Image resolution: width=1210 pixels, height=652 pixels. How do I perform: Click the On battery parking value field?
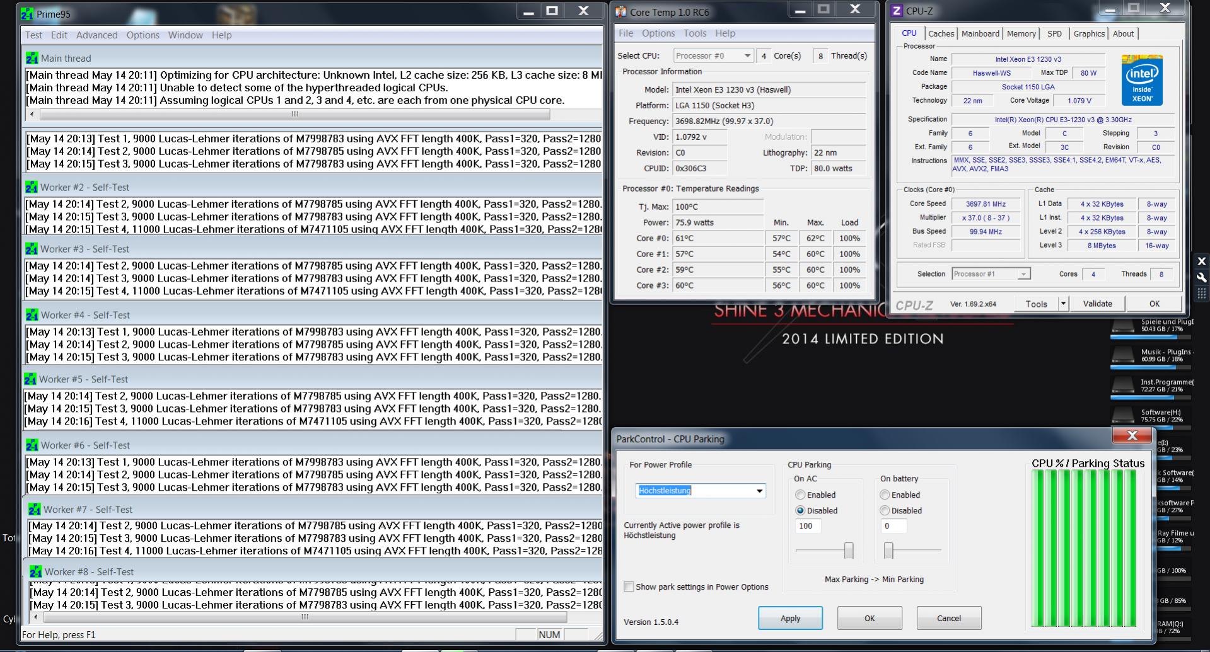(893, 526)
